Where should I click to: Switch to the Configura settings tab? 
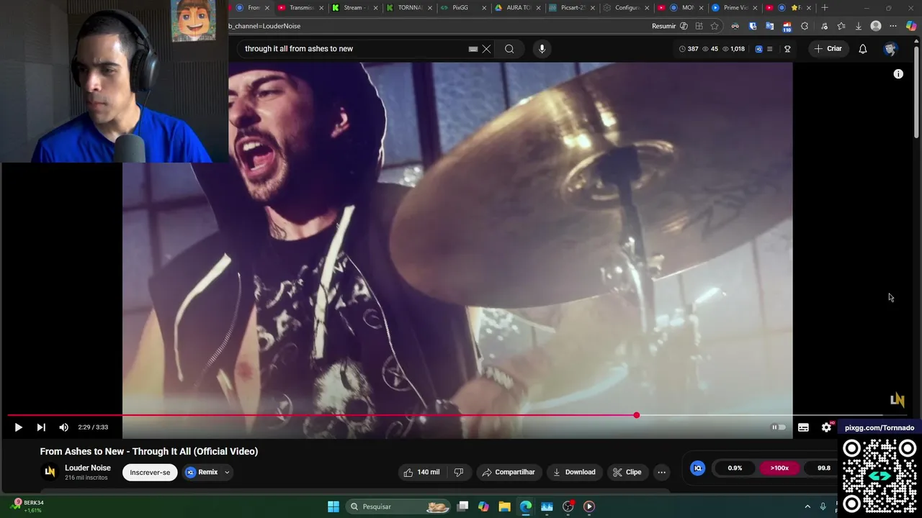(625, 8)
